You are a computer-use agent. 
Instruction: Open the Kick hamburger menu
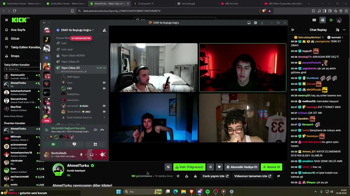[7, 20]
